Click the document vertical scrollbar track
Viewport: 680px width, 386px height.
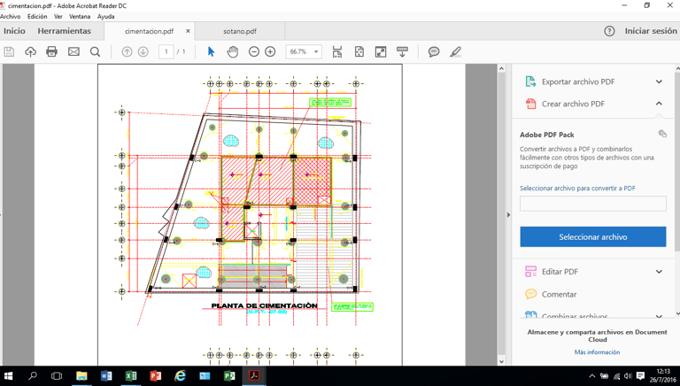click(x=501, y=214)
